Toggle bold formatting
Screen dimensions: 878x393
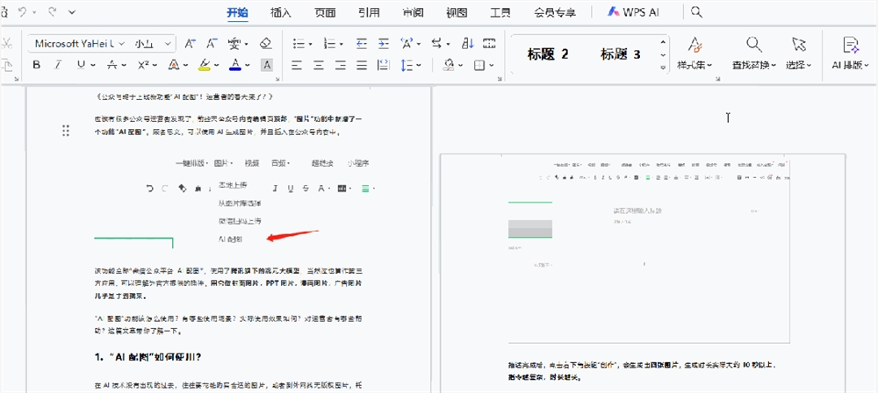pos(36,65)
